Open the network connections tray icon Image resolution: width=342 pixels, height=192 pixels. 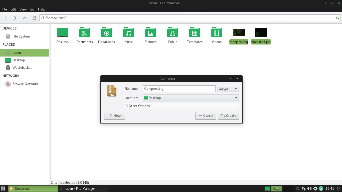[304, 188]
